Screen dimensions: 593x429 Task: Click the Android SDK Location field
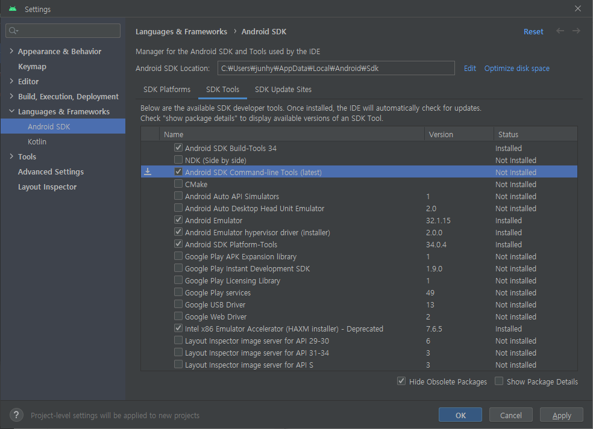pyautogui.click(x=336, y=69)
